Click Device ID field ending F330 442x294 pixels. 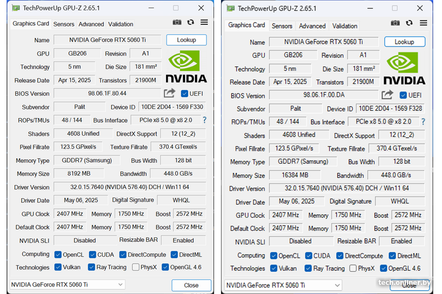coord(172,107)
